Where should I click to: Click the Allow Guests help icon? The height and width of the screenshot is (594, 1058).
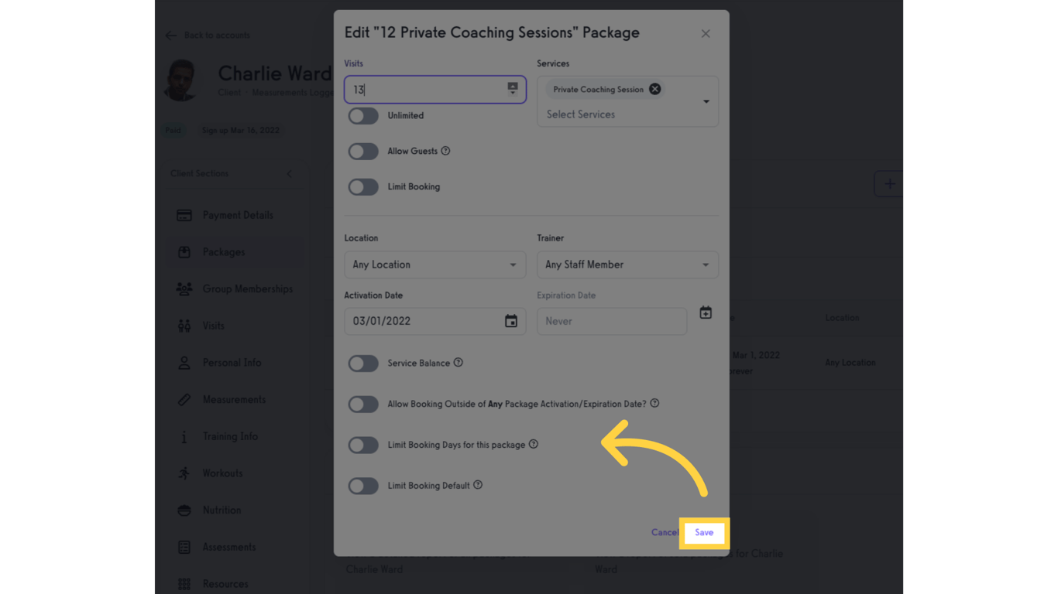tap(445, 151)
